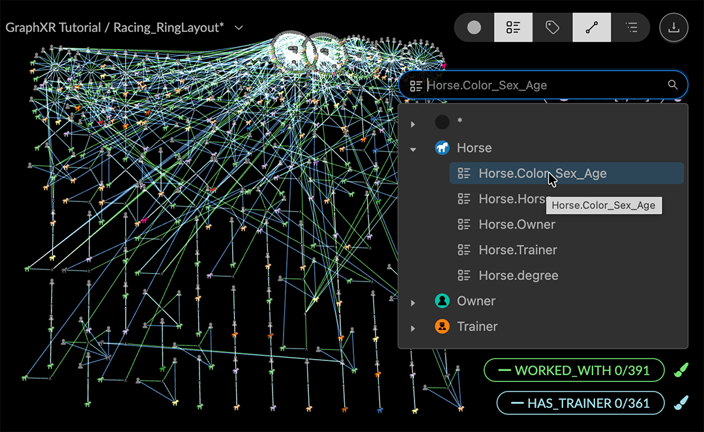Select the tag icon in toolbar
This screenshot has height=432, width=704.
coord(553,27)
